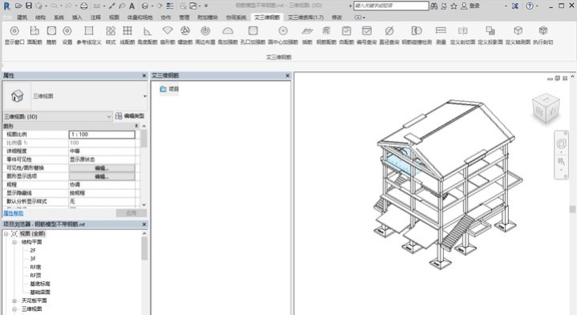This screenshot has width=577, height=315.
Task: Collapse the 视图 (全部) tree node
Action: (6, 234)
